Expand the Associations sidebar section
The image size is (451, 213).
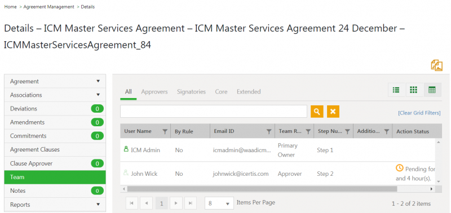tap(55, 95)
